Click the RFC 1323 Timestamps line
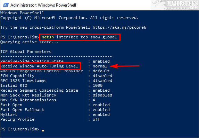 pyautogui.click(x=56, y=81)
